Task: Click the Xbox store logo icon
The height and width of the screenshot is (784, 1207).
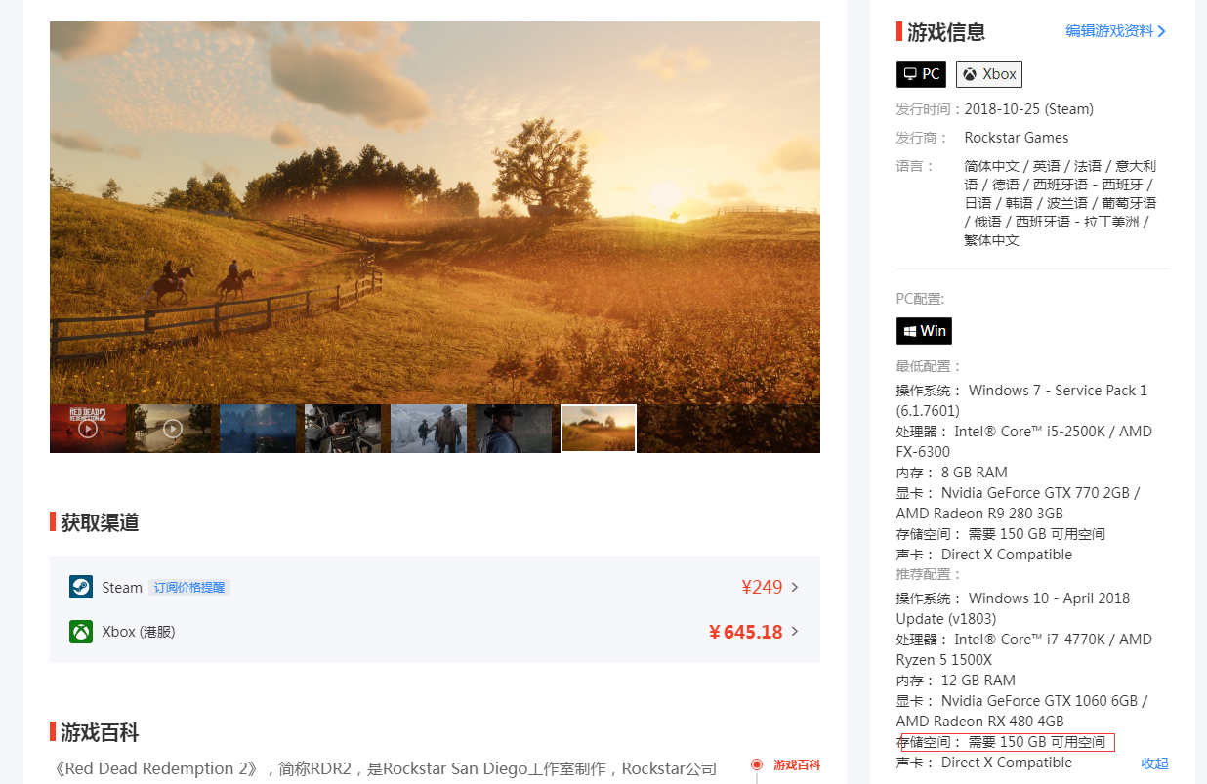Action: 81,632
